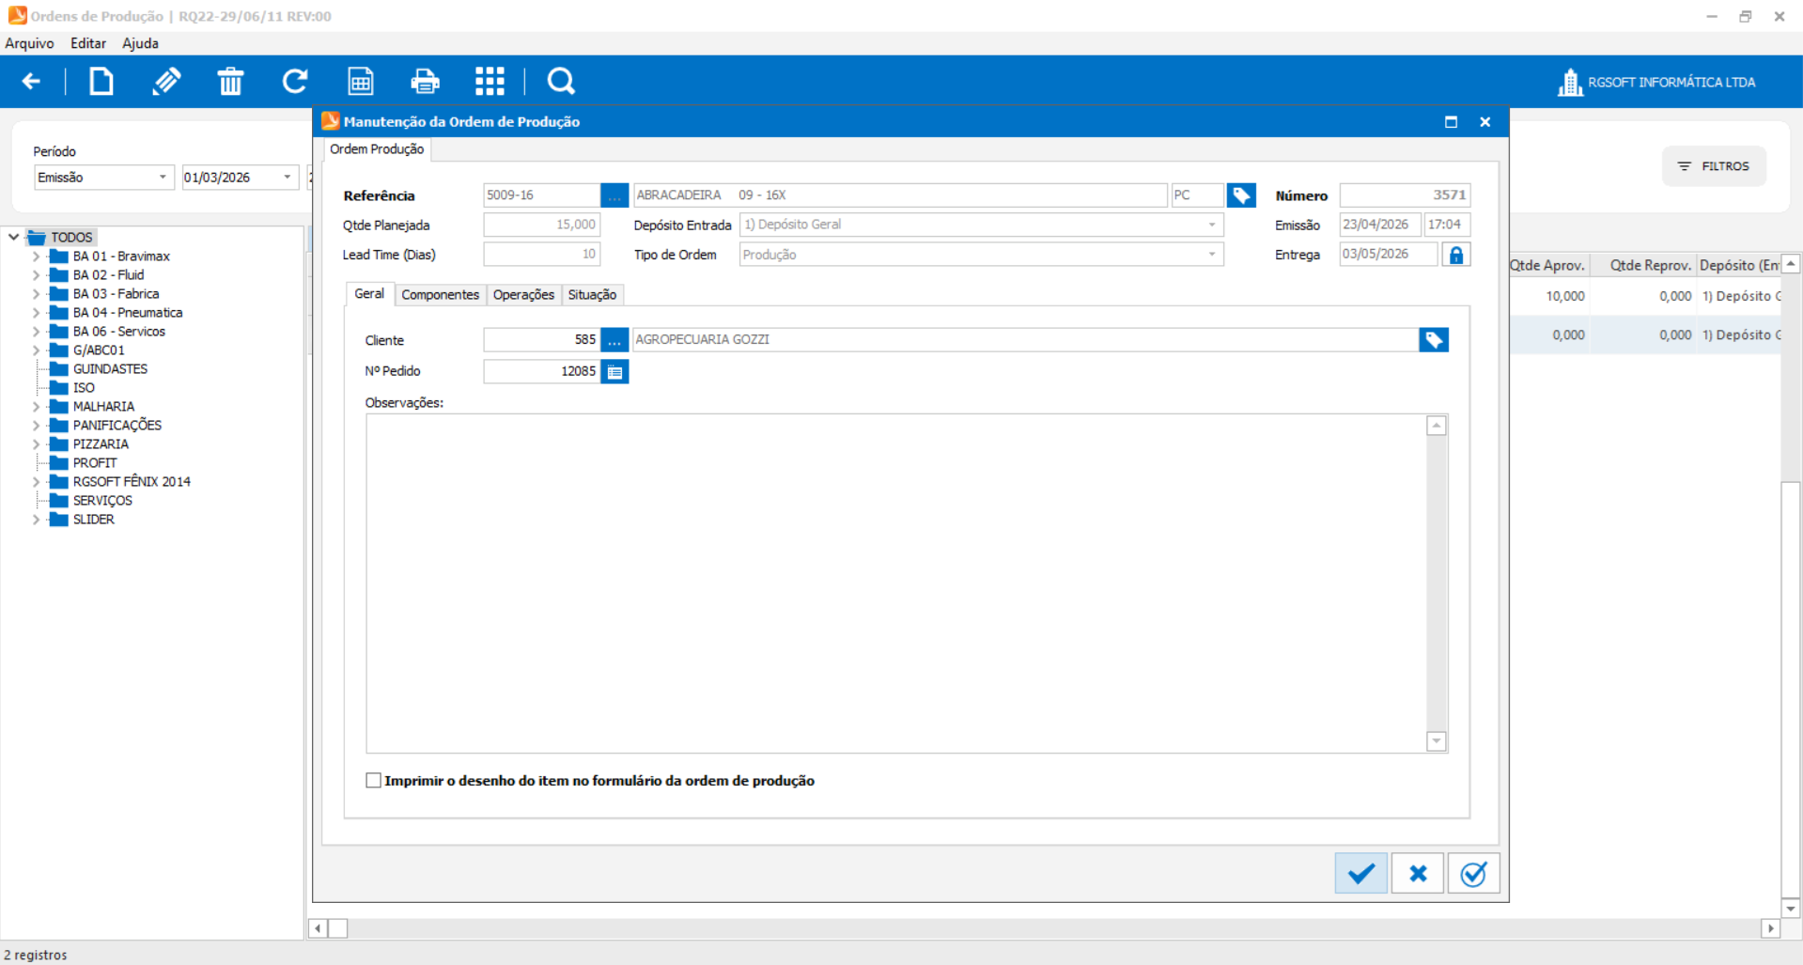Click the back arrow toolbar icon

coord(31,82)
